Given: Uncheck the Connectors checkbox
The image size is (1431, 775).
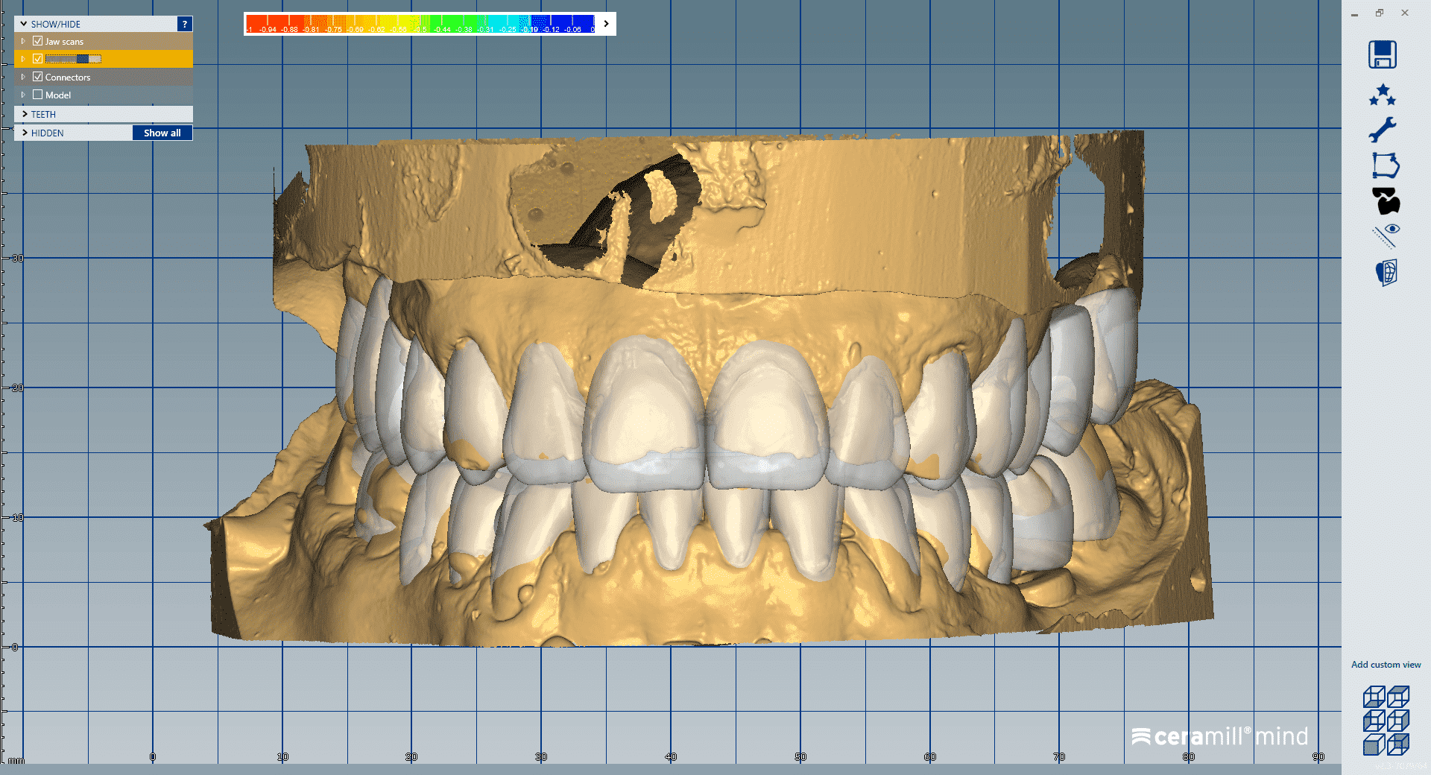Looking at the screenshot, I should (x=39, y=77).
